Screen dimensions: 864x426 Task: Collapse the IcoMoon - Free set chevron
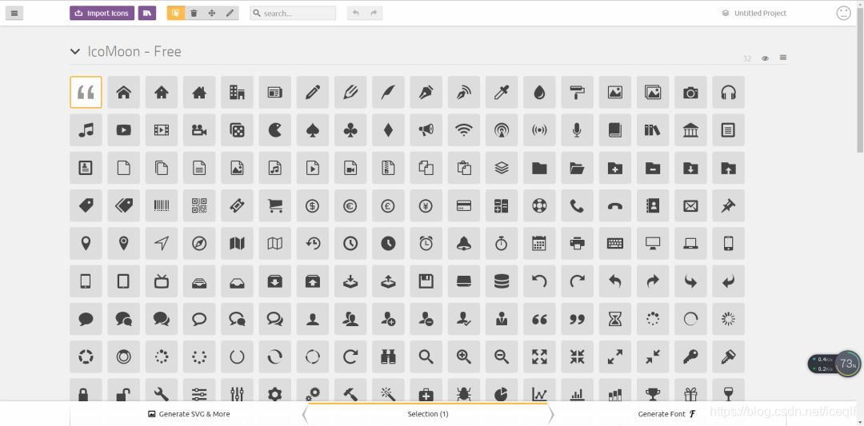[x=75, y=52]
